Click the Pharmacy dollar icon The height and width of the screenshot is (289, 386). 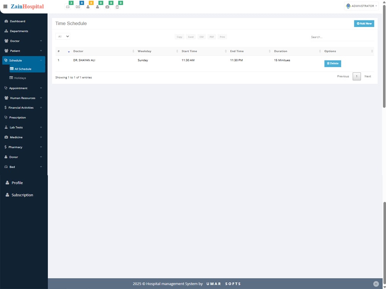pos(5,147)
